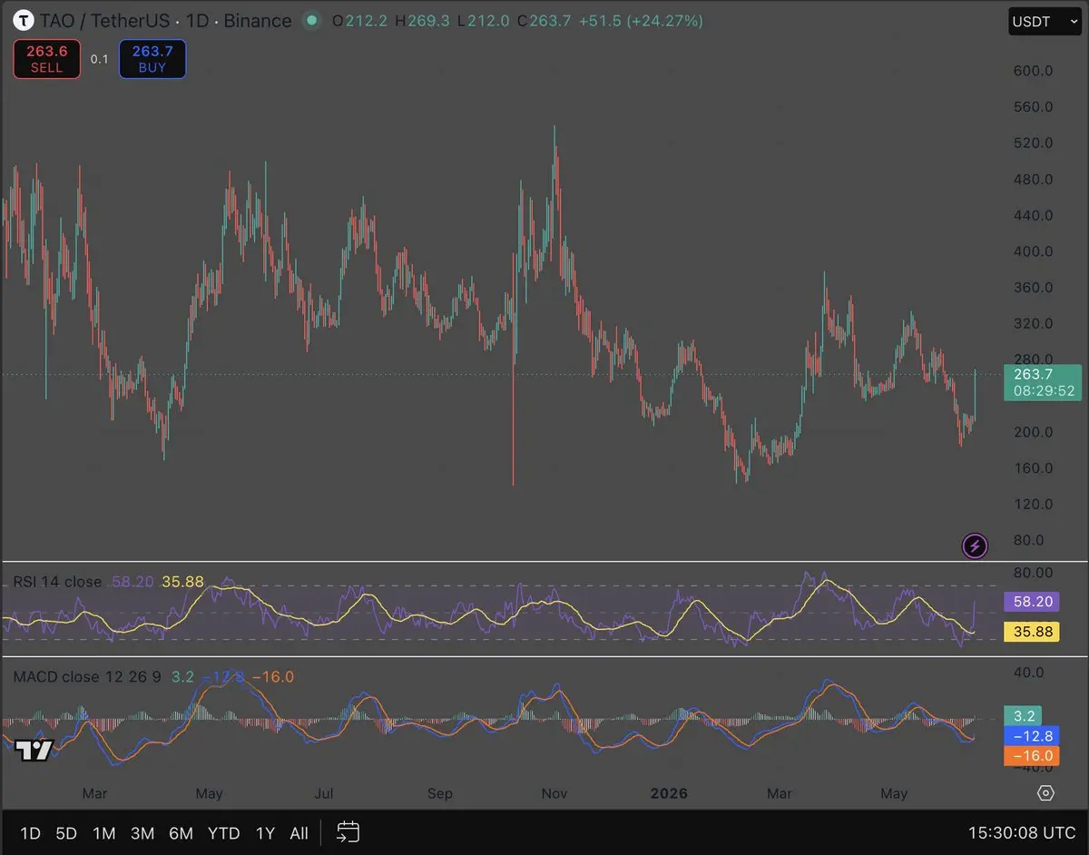Click the current price label 263.7
The height and width of the screenshot is (855, 1089).
coord(1044,382)
